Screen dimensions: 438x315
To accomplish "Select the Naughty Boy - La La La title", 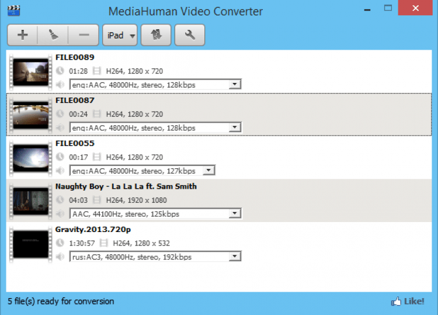I will pyautogui.click(x=126, y=186).
